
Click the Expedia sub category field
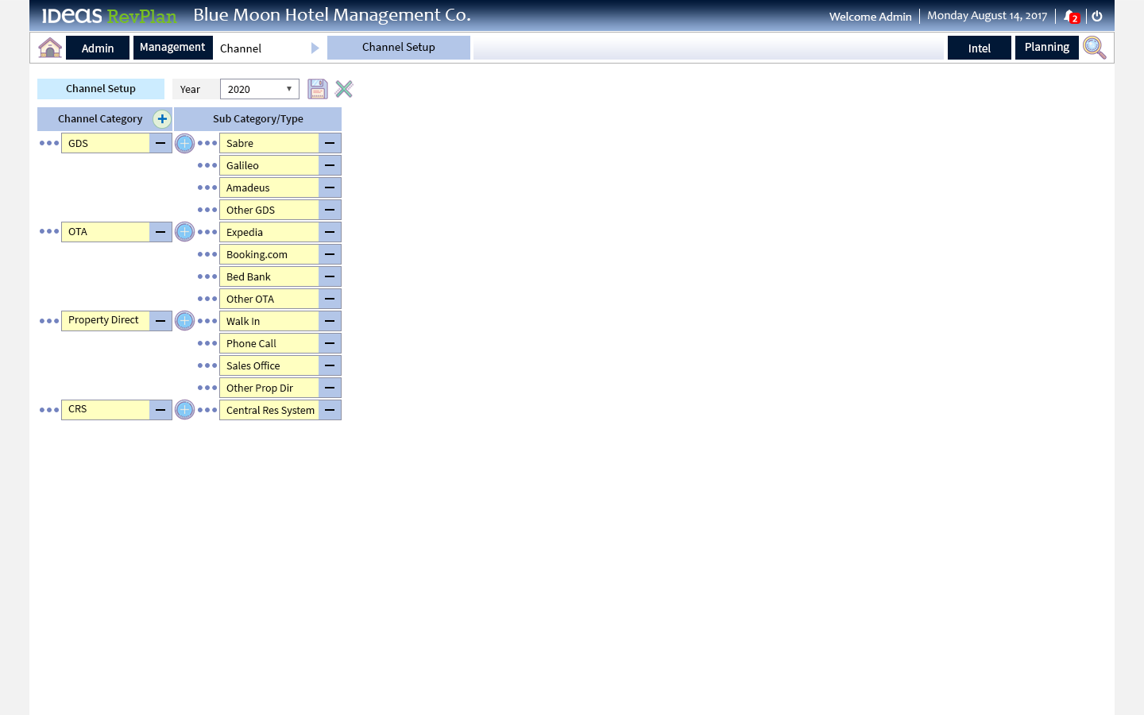coord(269,233)
